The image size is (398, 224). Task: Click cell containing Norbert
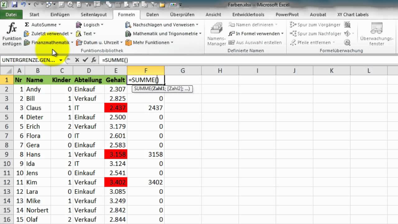tap(38, 210)
